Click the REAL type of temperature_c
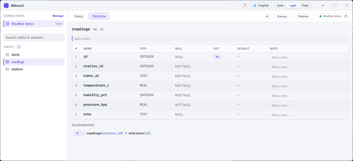The image size is (353, 161). click(144, 85)
